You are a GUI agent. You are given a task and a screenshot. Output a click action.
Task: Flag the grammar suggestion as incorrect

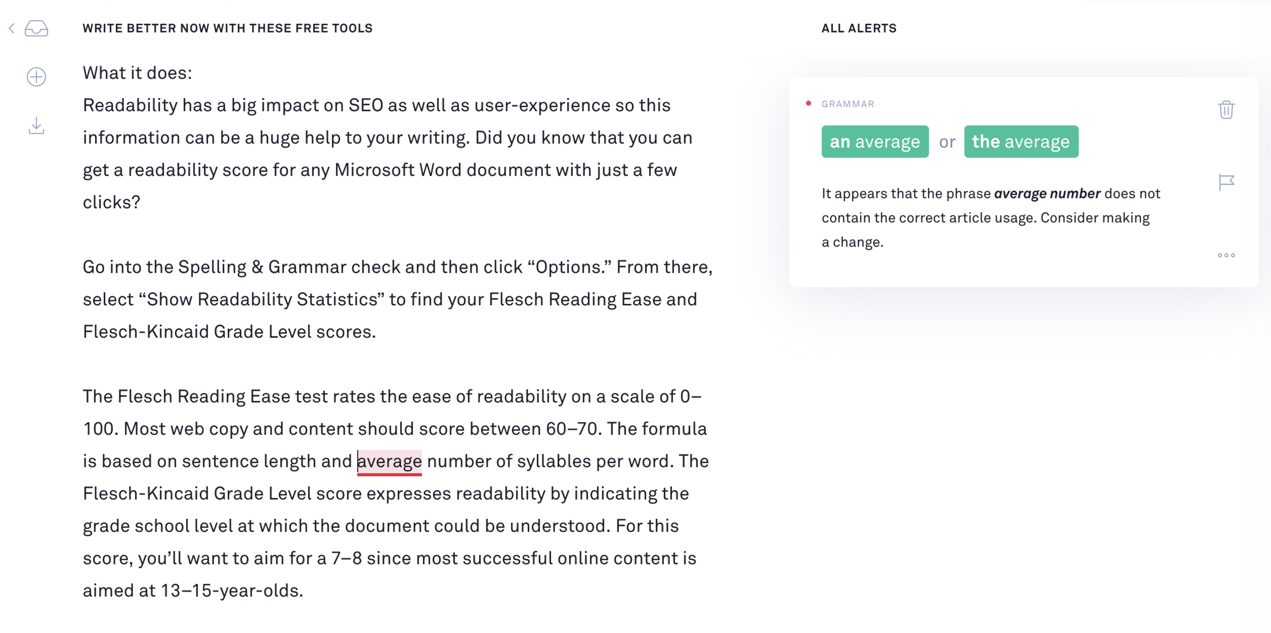tap(1226, 182)
